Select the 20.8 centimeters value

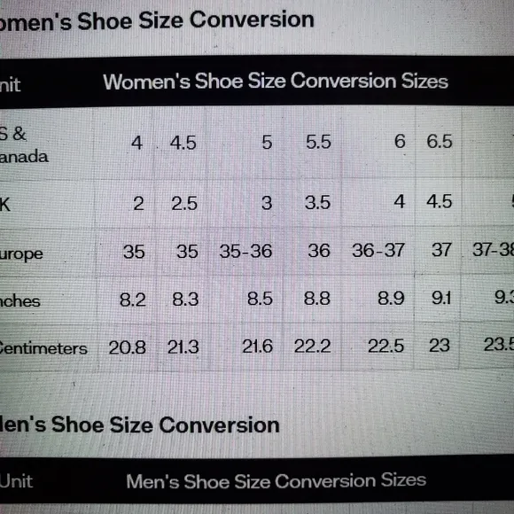click(x=128, y=347)
